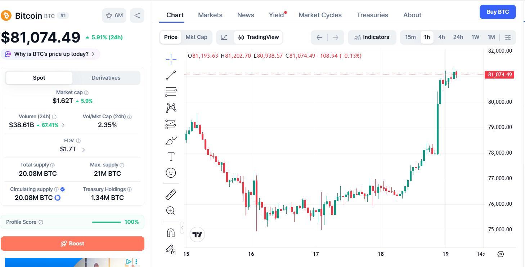Click the #1 rank badge
Image resolution: width=525 pixels, height=267 pixels.
tap(63, 15)
